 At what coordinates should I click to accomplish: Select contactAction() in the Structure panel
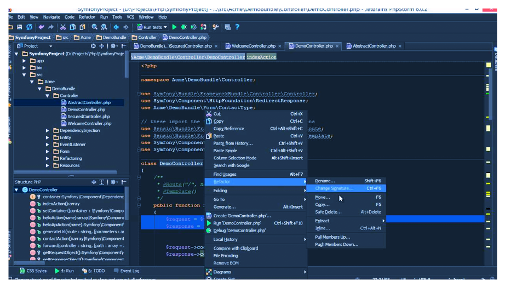point(77,239)
